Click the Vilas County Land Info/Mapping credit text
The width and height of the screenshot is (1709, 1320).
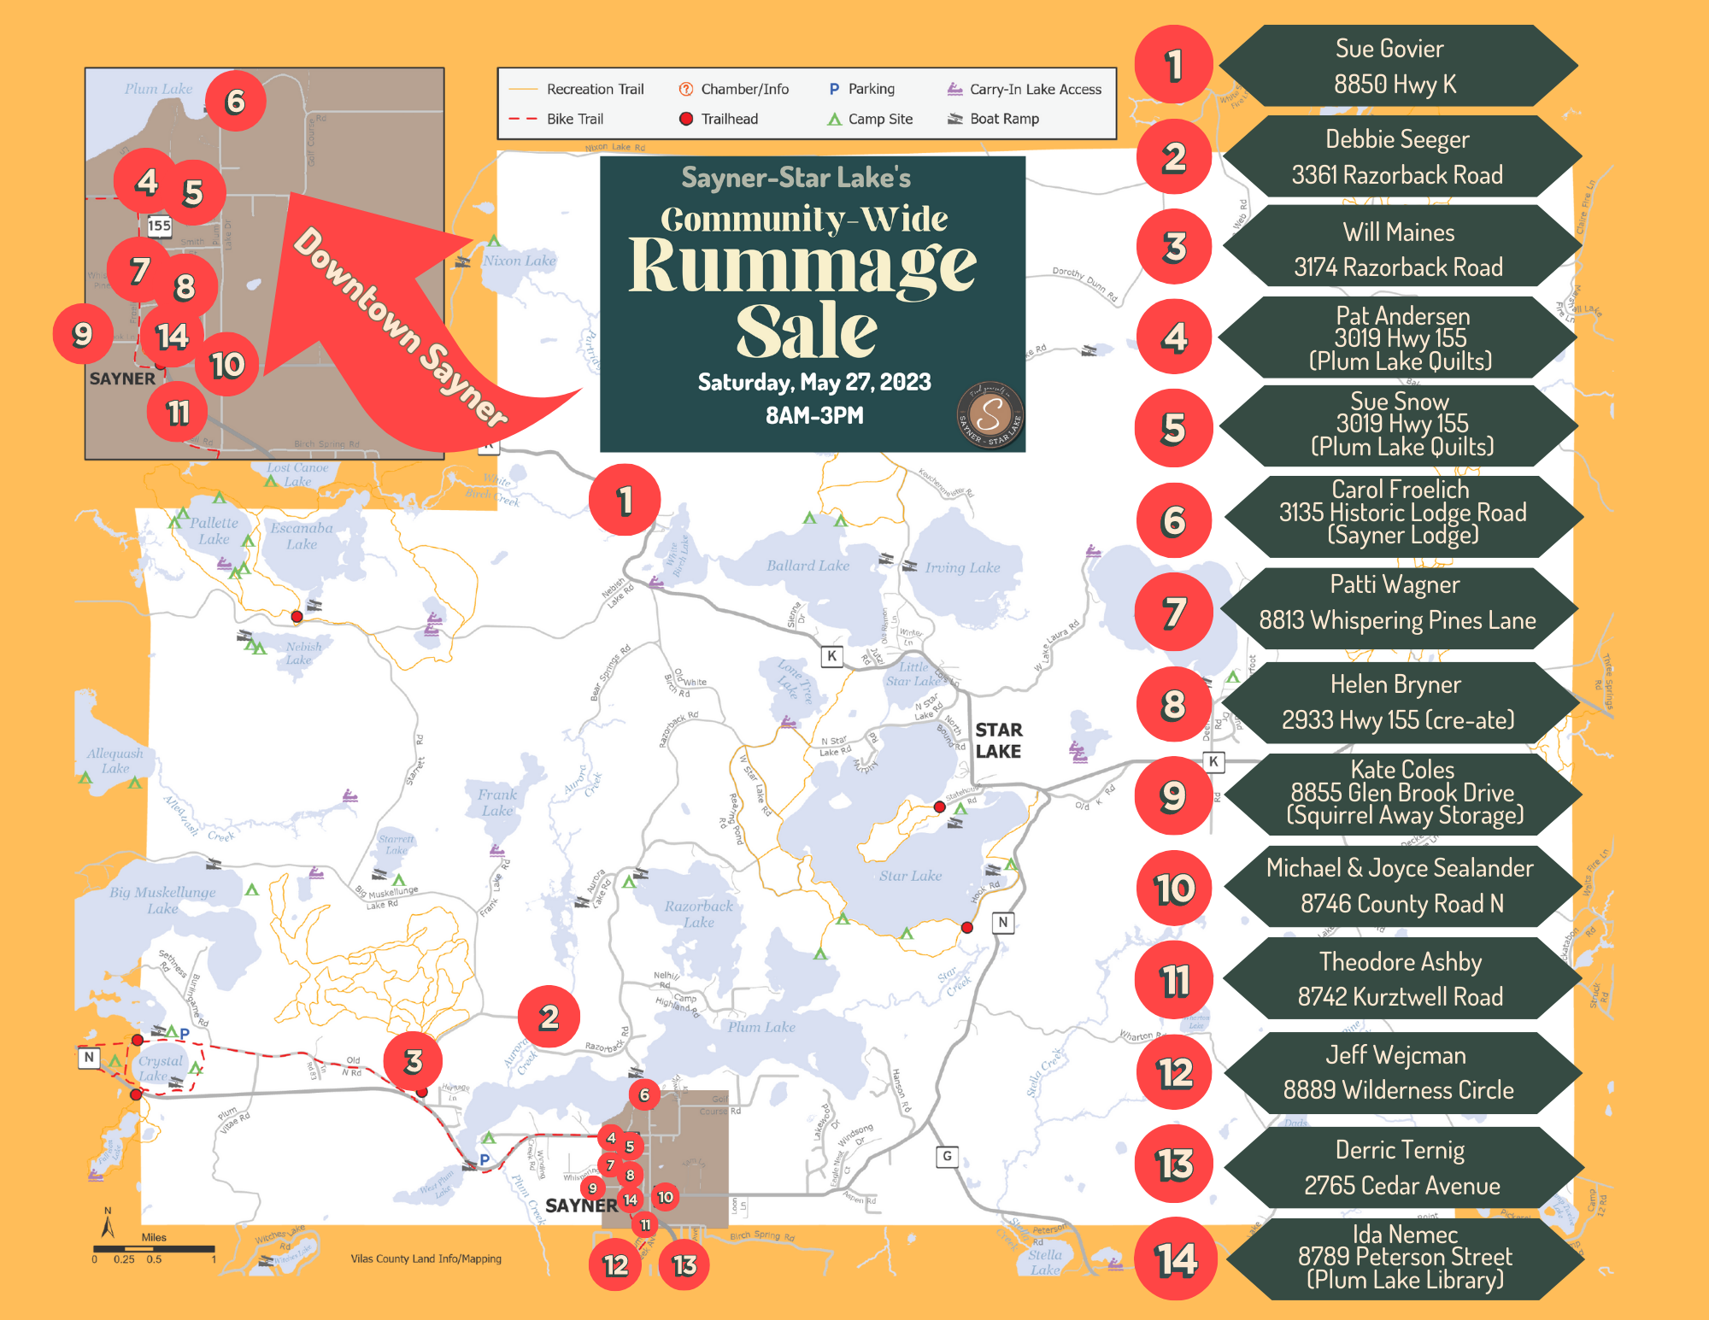[426, 1258]
